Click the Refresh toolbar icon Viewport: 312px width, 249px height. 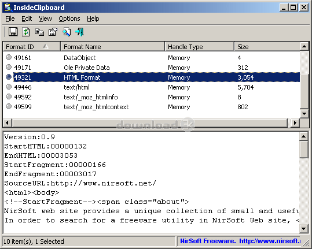point(26,32)
